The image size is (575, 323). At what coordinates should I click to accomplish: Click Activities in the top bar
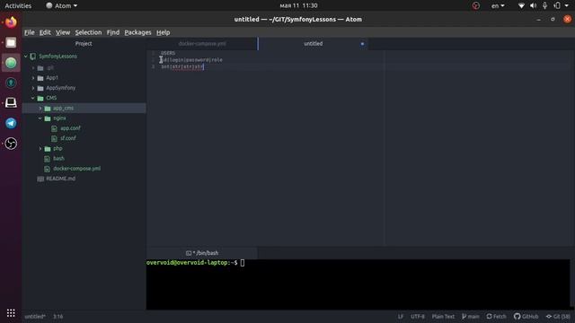[18, 6]
